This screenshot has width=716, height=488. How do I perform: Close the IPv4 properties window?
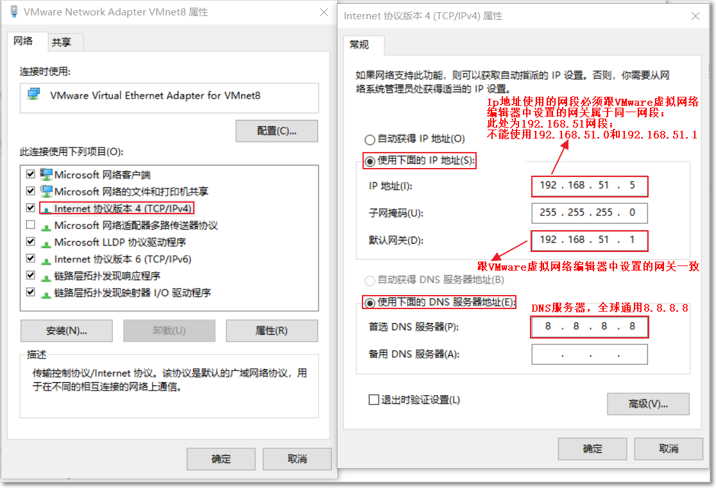[695, 17]
